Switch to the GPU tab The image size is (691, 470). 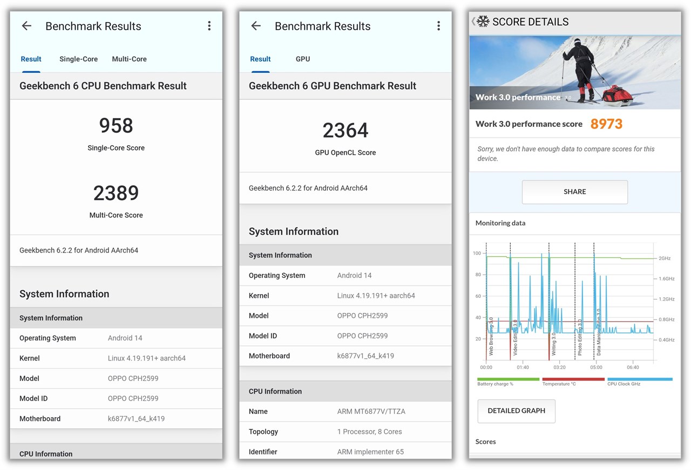tap(303, 59)
